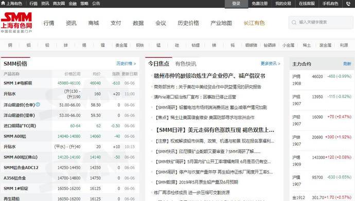Viewport: 355px width, 201px height.
Task: Open the 沪铜 1908 contract row
Action: [322, 80]
